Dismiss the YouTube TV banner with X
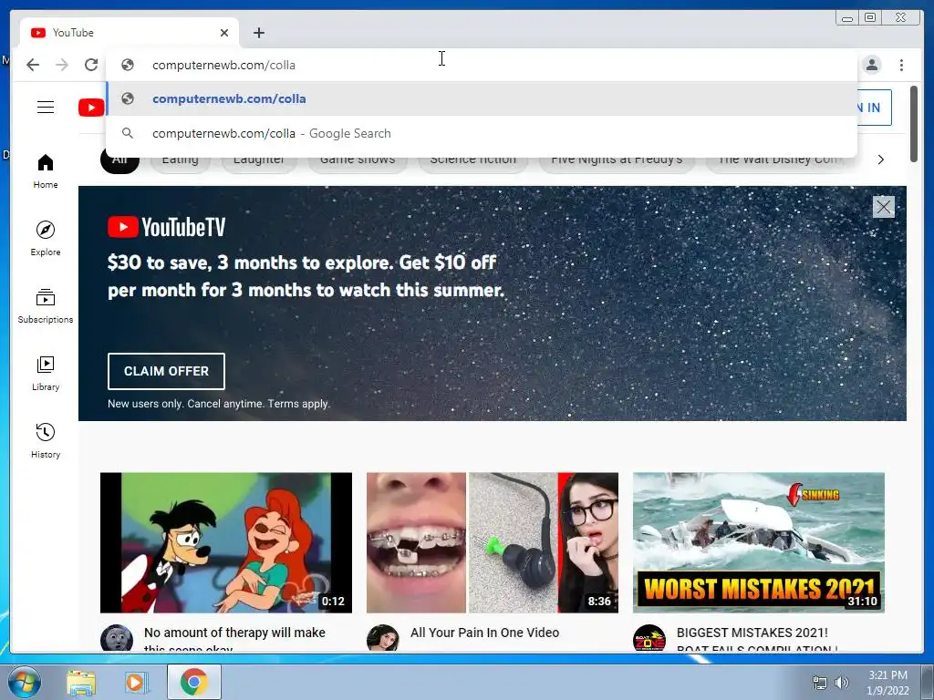Image resolution: width=934 pixels, height=700 pixels. (x=883, y=207)
